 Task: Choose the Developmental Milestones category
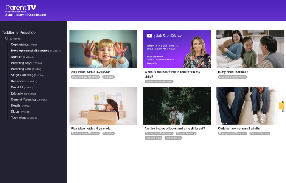point(30,51)
